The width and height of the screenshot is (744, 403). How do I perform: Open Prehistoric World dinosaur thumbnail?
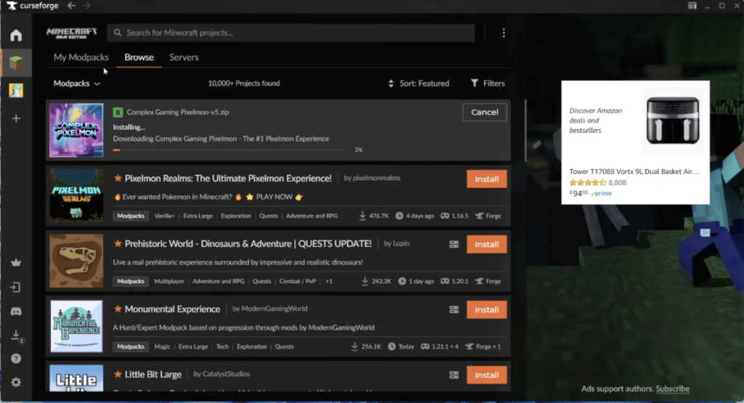tap(76, 261)
